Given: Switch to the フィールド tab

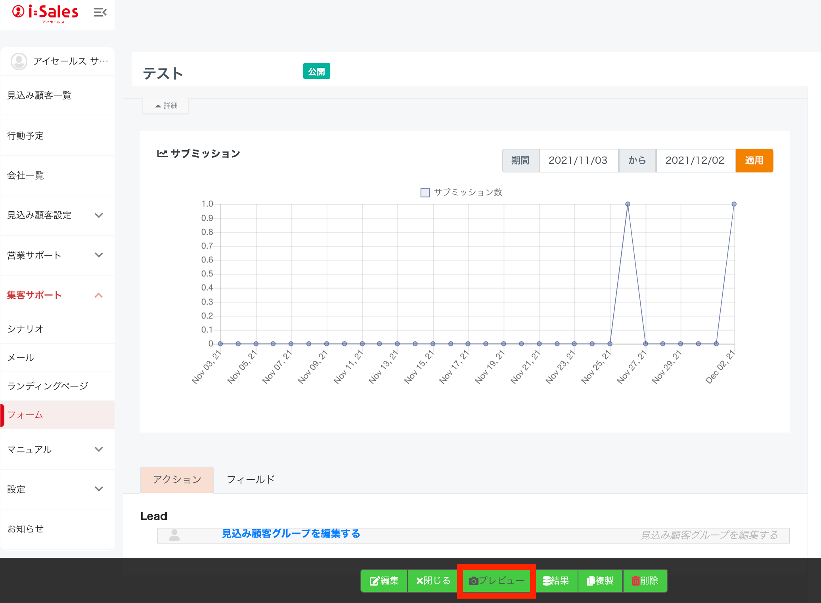Looking at the screenshot, I should pos(251,480).
